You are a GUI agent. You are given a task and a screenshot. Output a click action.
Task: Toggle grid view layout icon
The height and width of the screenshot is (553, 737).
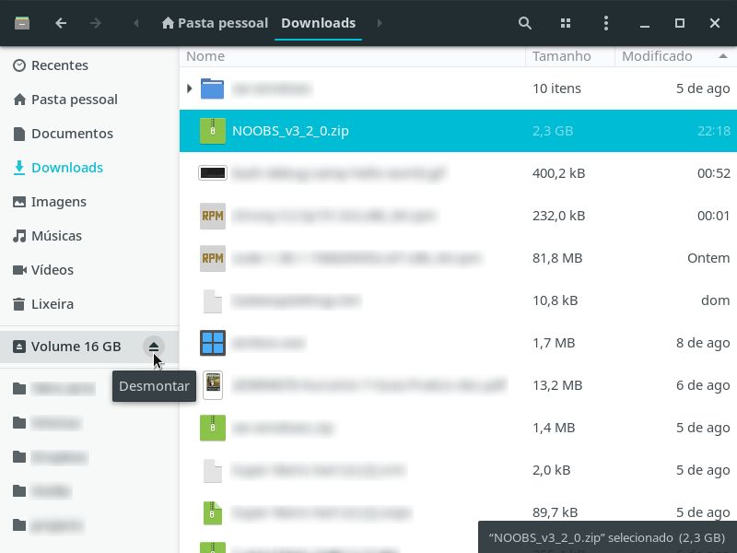[566, 23]
